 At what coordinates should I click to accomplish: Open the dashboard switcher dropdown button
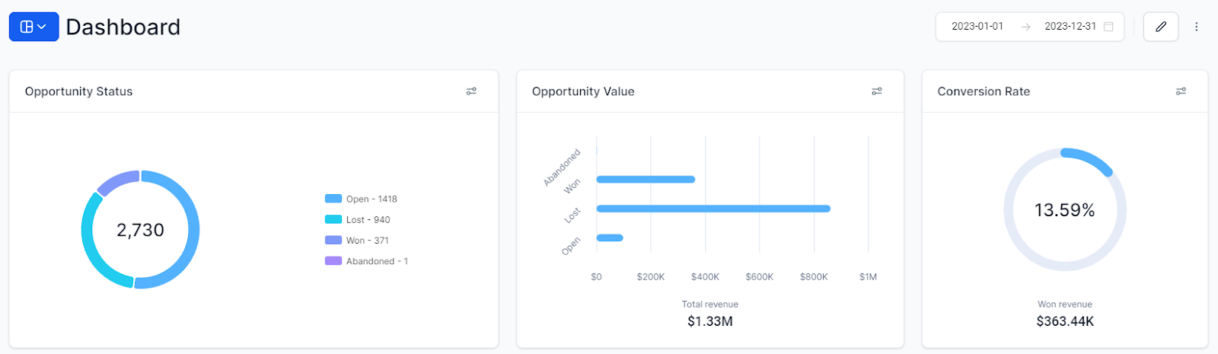click(x=33, y=27)
